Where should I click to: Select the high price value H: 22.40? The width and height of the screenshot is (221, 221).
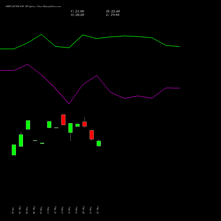point(113,11)
